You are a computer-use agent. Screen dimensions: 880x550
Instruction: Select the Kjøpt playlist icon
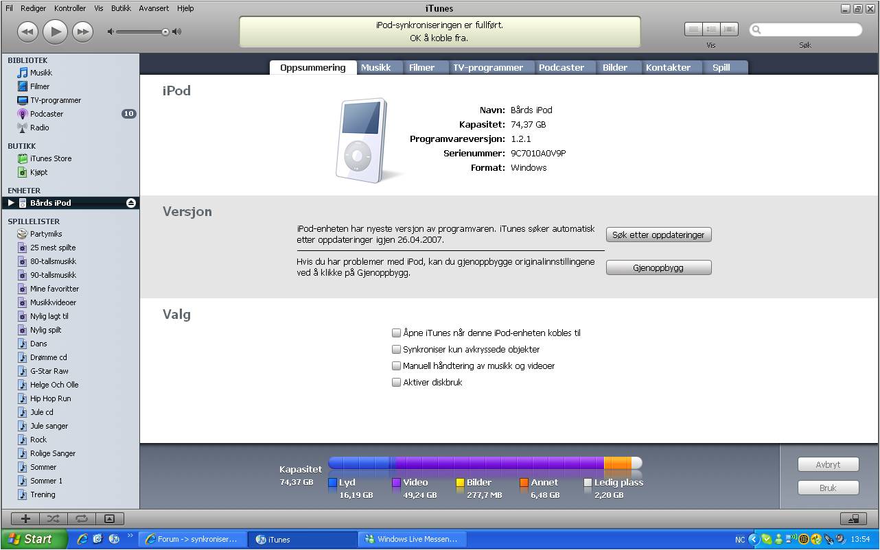click(23, 172)
